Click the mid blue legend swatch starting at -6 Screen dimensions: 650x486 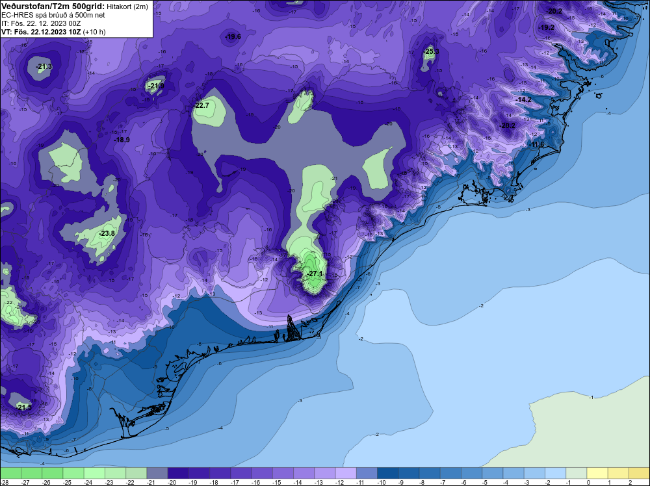pyautogui.click(x=472, y=473)
